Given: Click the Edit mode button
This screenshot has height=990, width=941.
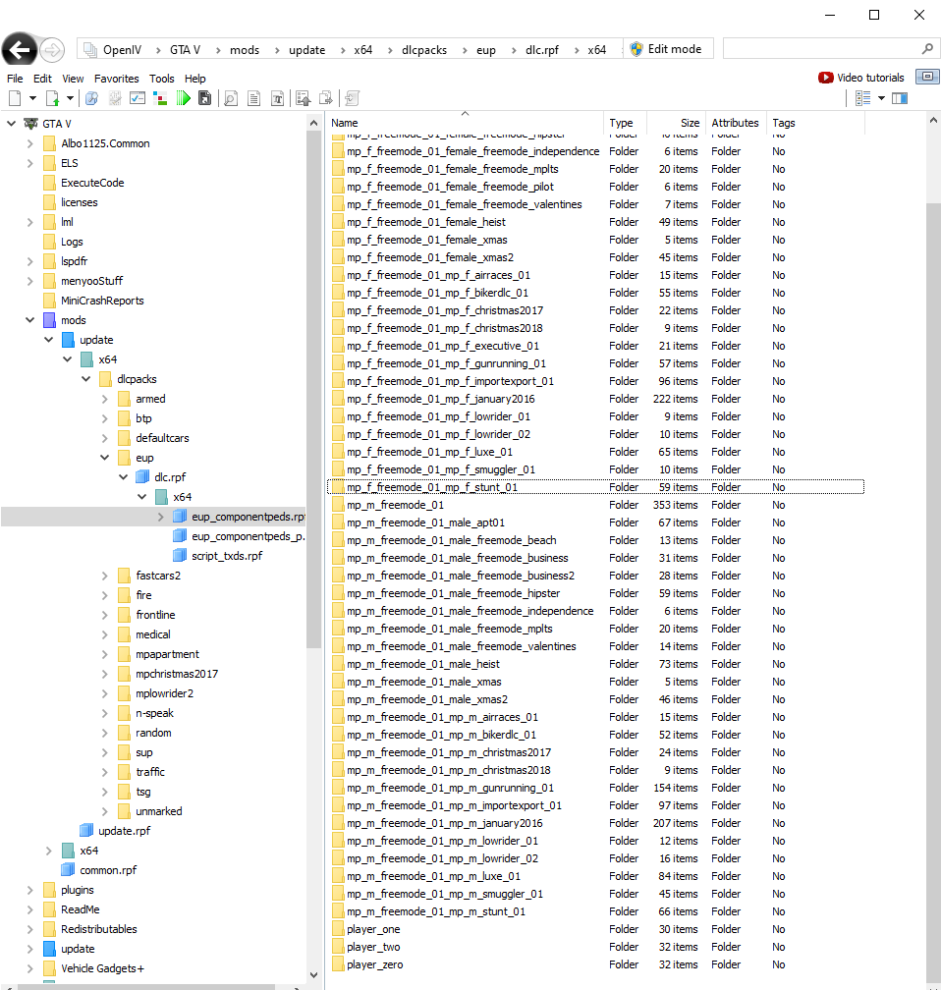Looking at the screenshot, I should point(668,49).
